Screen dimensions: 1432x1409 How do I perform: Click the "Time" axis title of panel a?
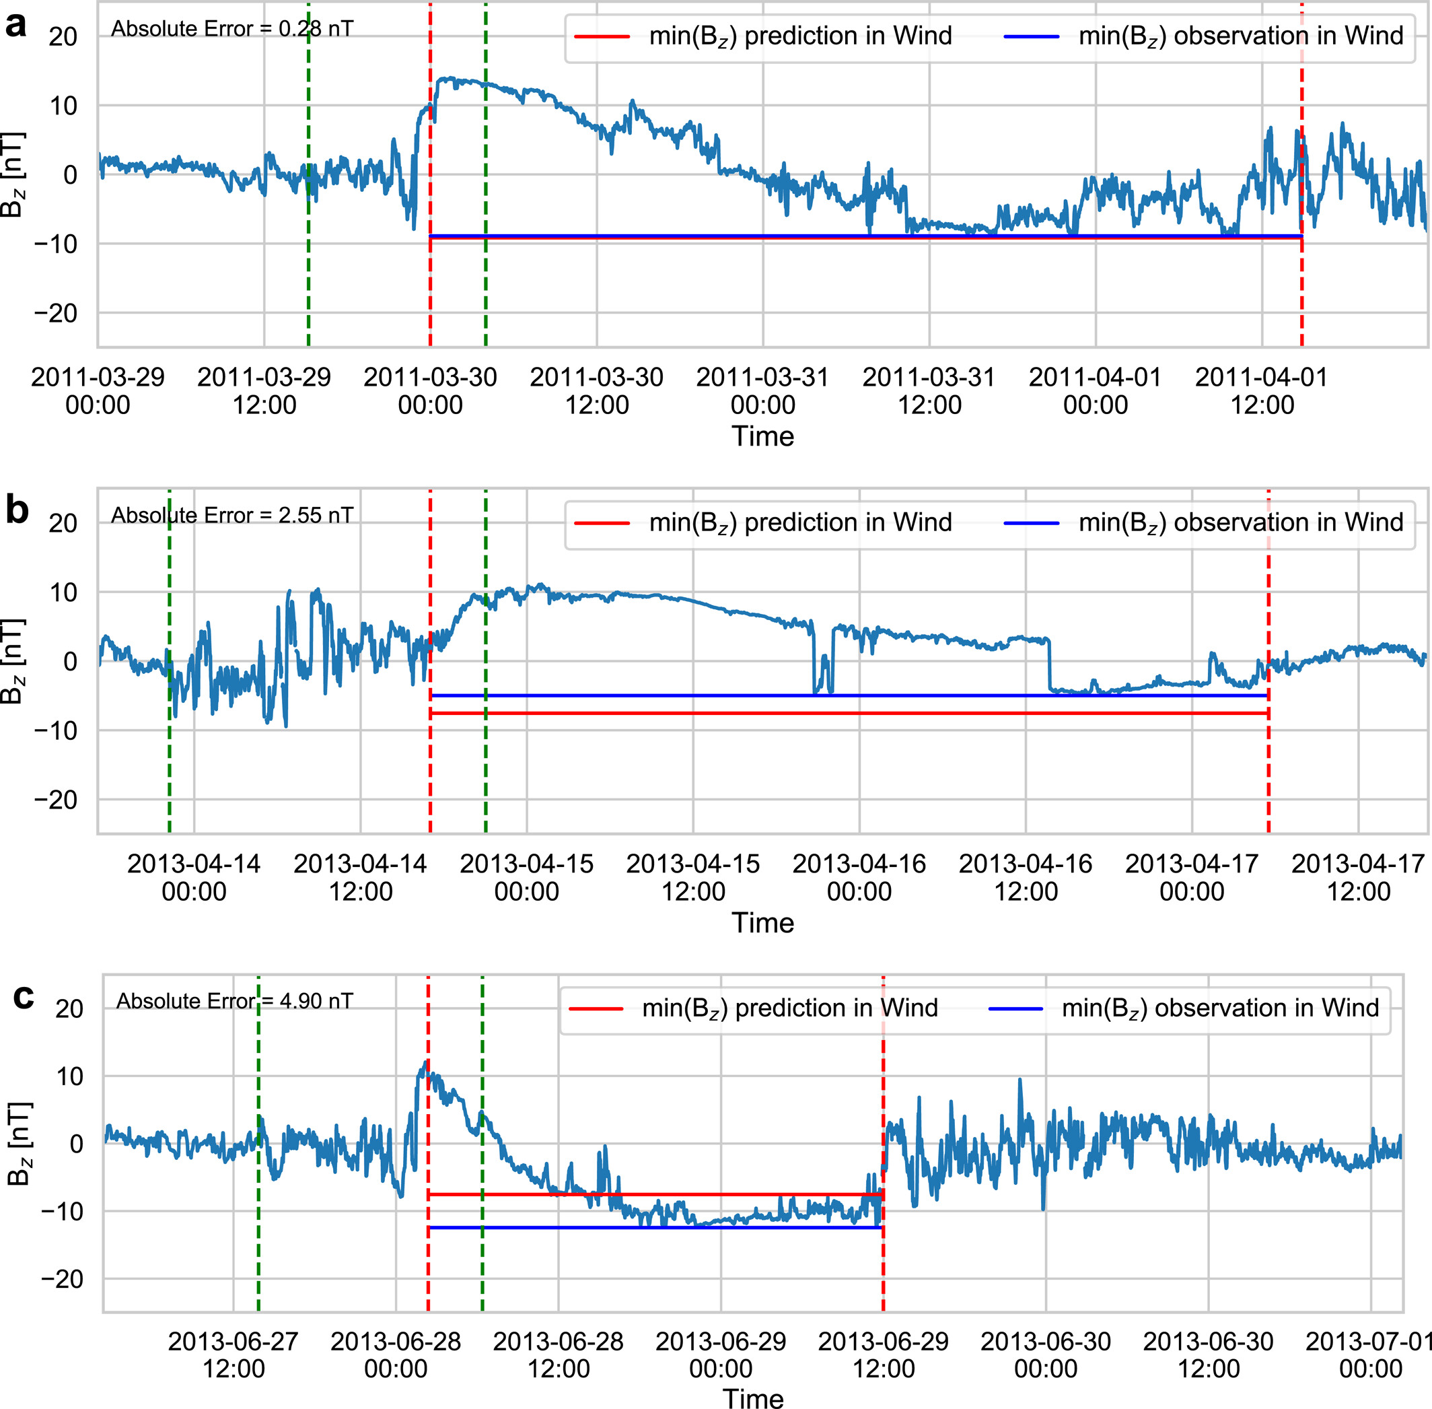pyautogui.click(x=762, y=436)
